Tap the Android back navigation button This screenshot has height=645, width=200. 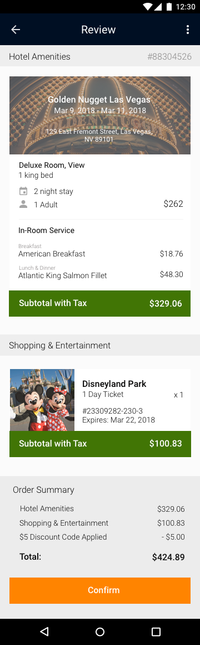tap(44, 632)
